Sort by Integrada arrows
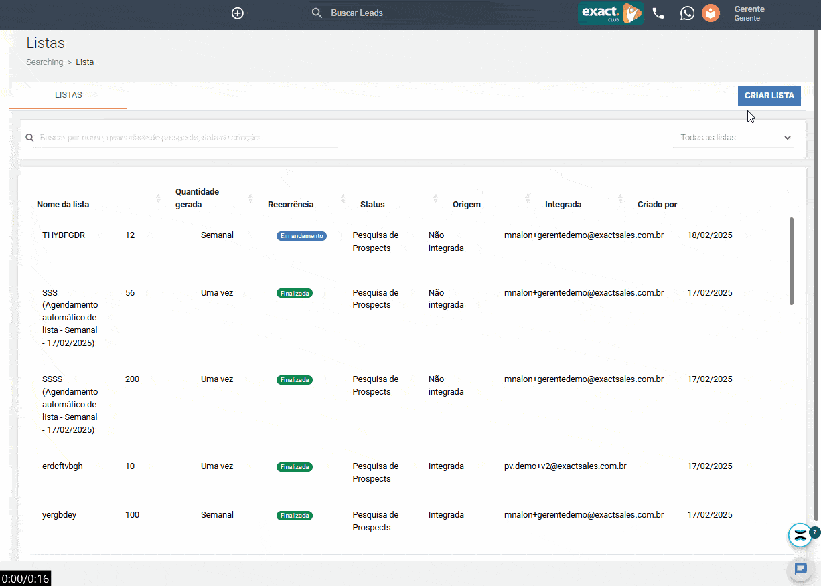Image resolution: width=821 pixels, height=586 pixels. [x=620, y=198]
